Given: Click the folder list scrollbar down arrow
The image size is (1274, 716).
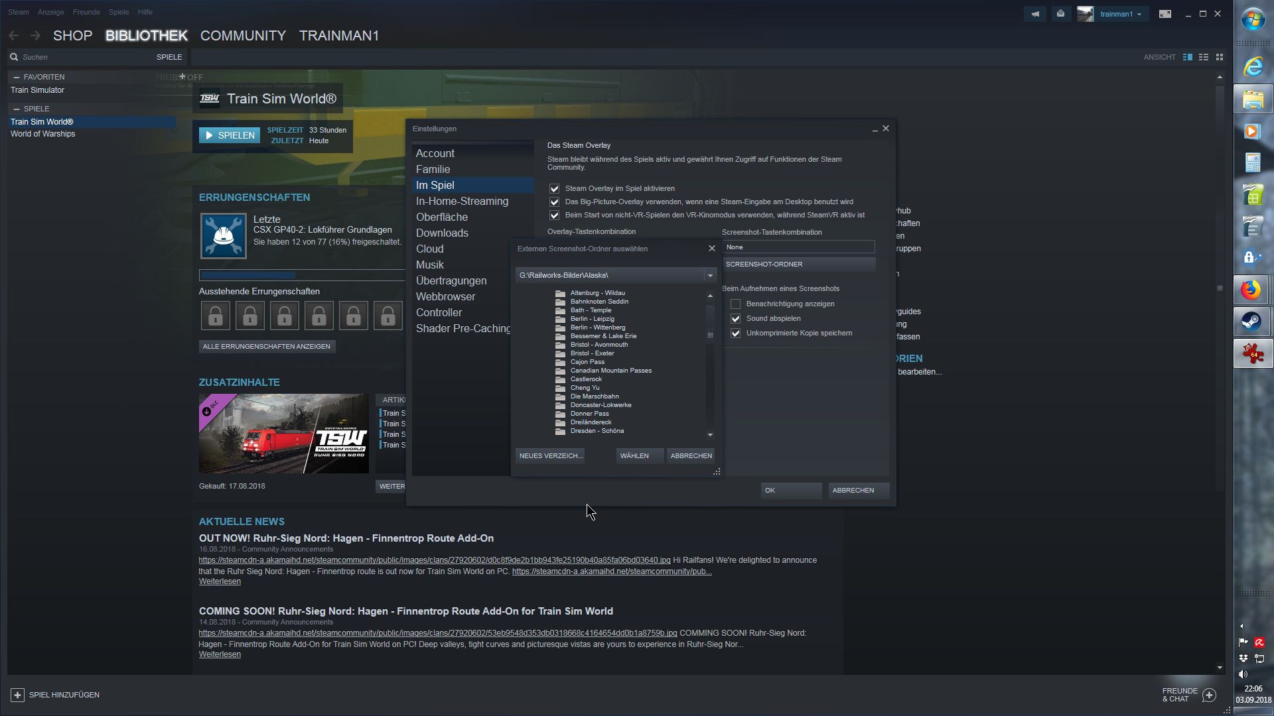Looking at the screenshot, I should click(x=710, y=435).
